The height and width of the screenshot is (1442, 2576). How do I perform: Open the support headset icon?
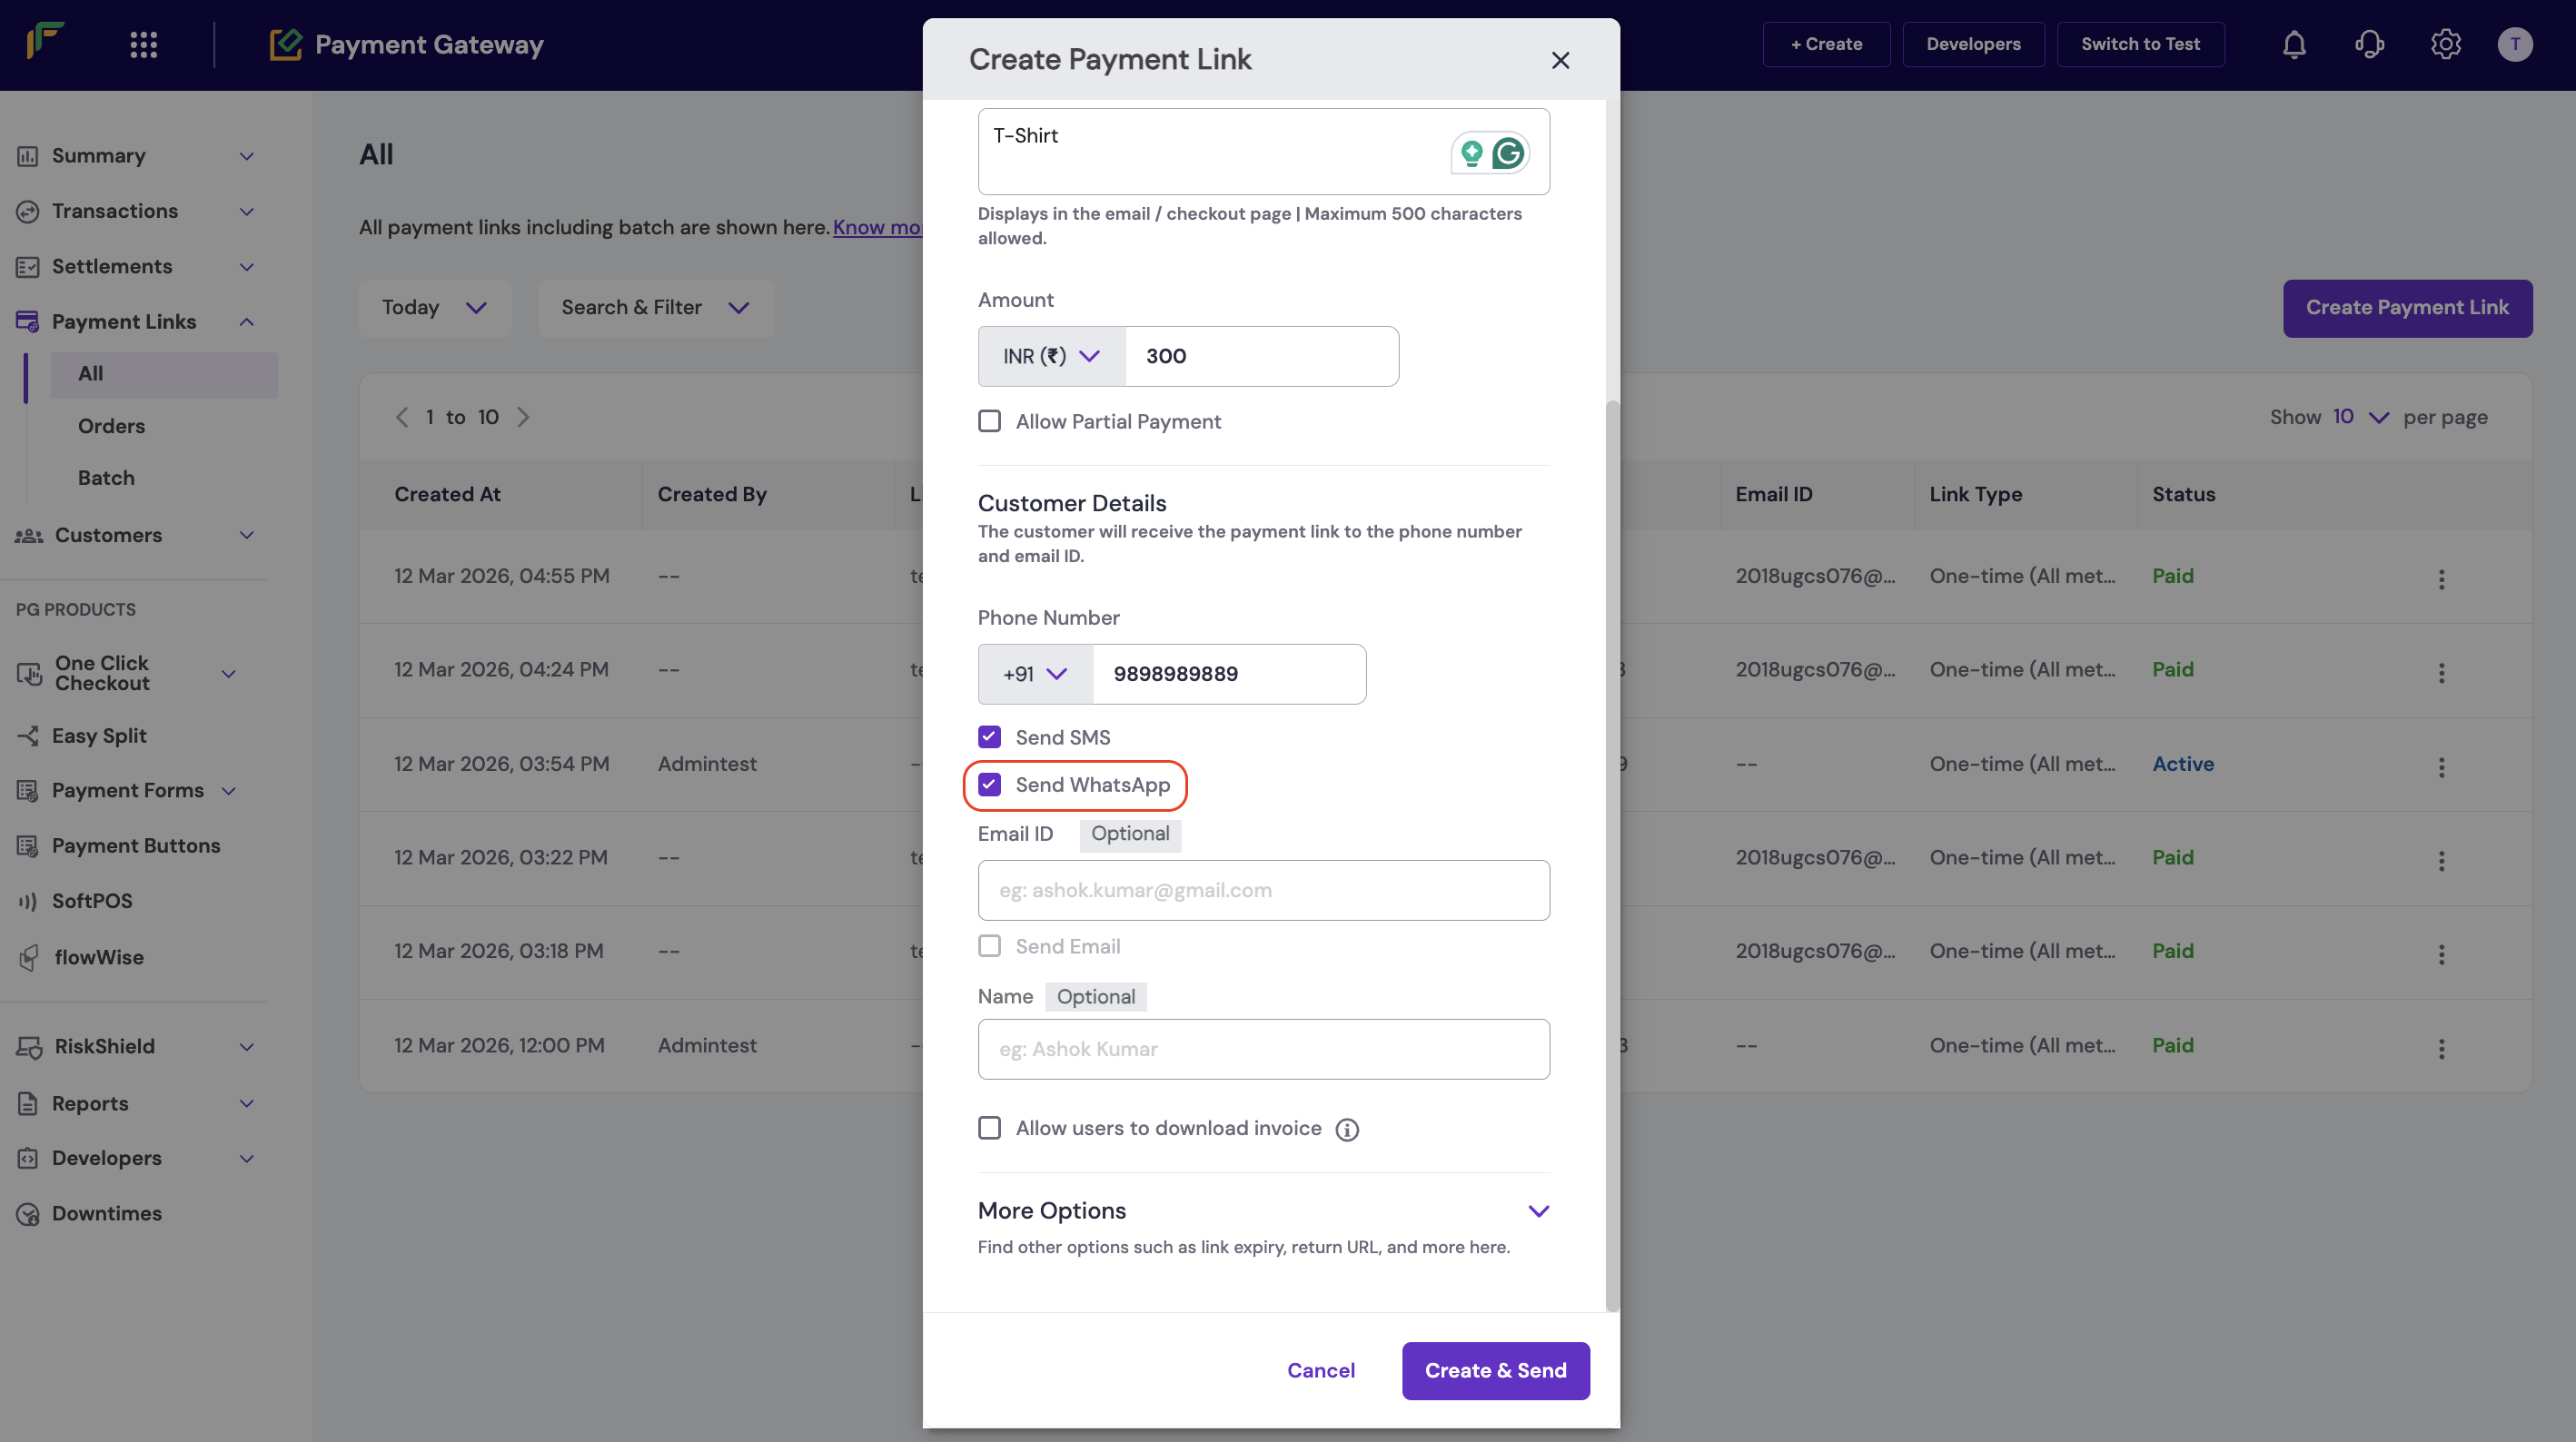pos(2369,44)
